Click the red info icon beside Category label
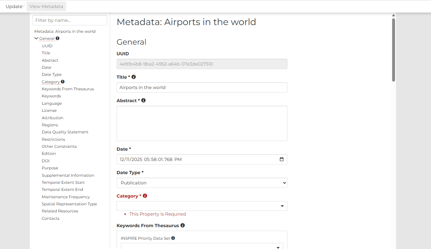The width and height of the screenshot is (431, 249). (145, 196)
